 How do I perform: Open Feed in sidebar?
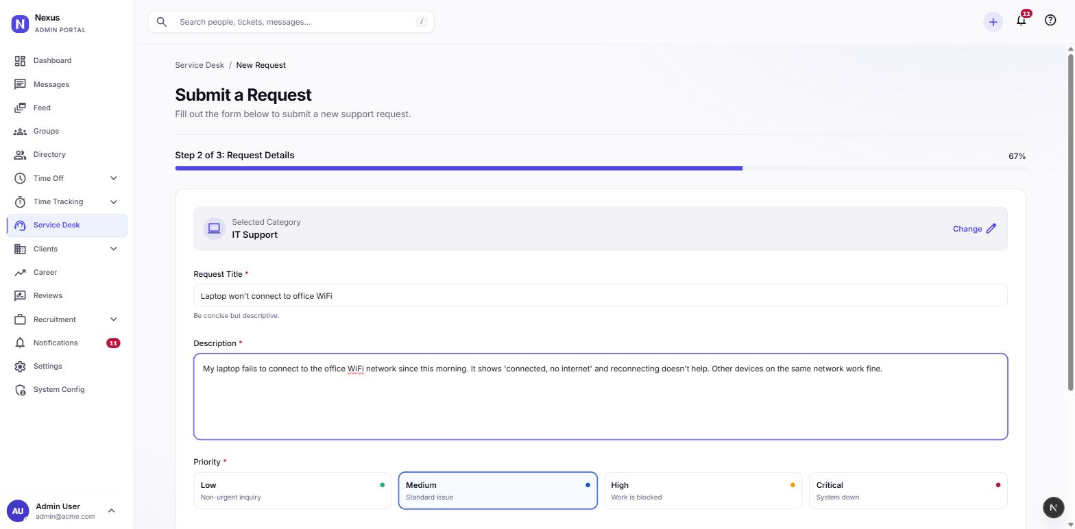coord(67,108)
